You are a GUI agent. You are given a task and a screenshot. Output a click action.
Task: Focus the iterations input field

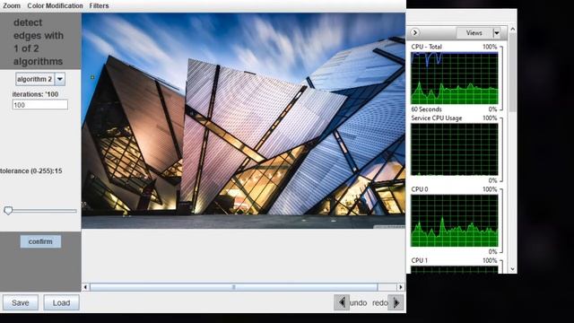point(39,105)
